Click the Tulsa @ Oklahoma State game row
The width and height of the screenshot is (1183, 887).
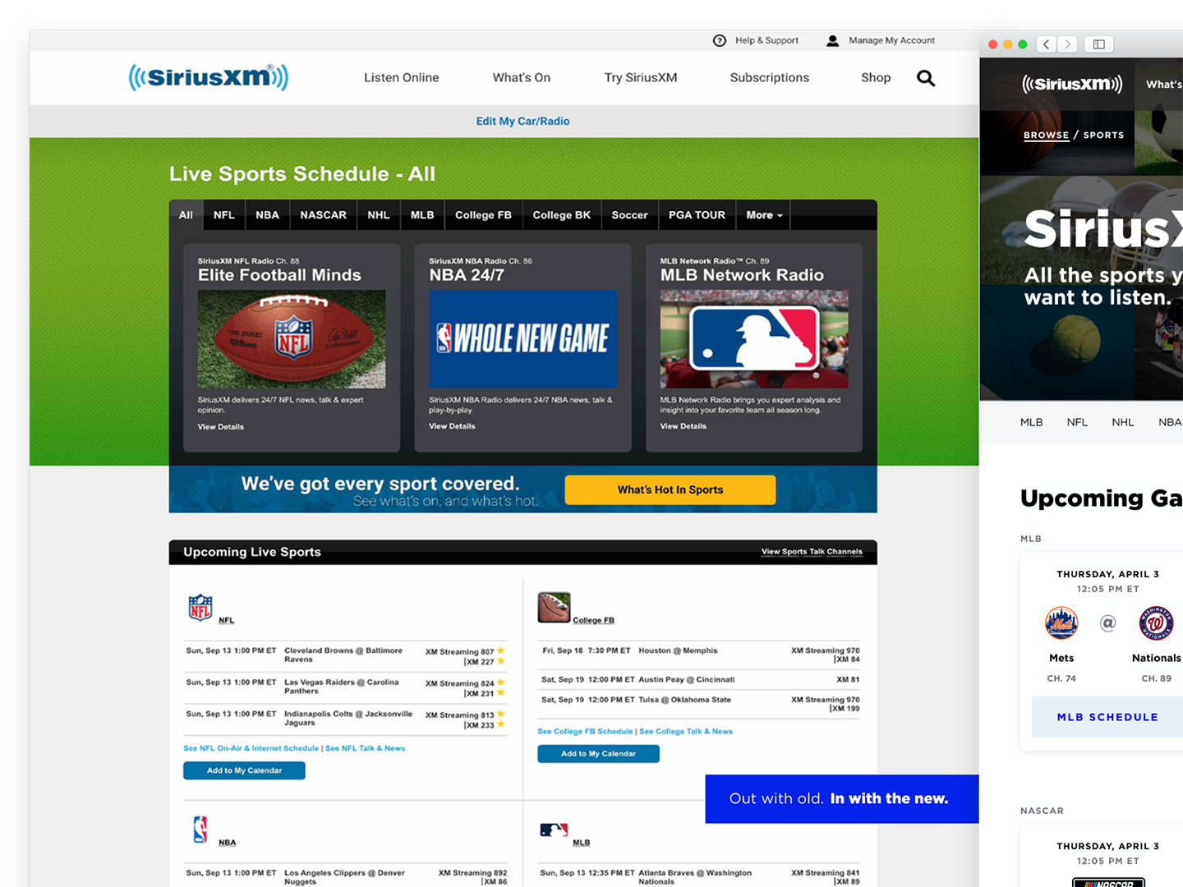click(x=700, y=704)
